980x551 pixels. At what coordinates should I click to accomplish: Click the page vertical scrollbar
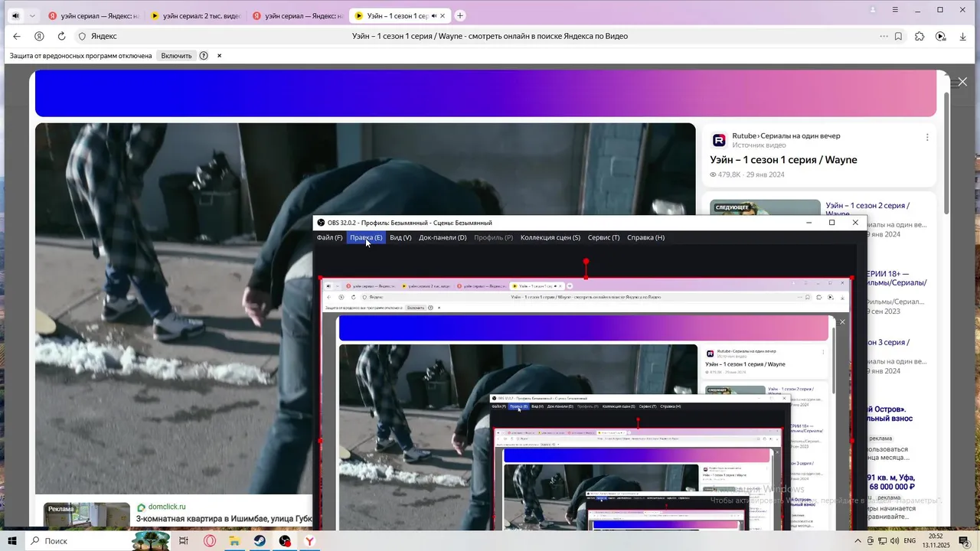(x=946, y=153)
